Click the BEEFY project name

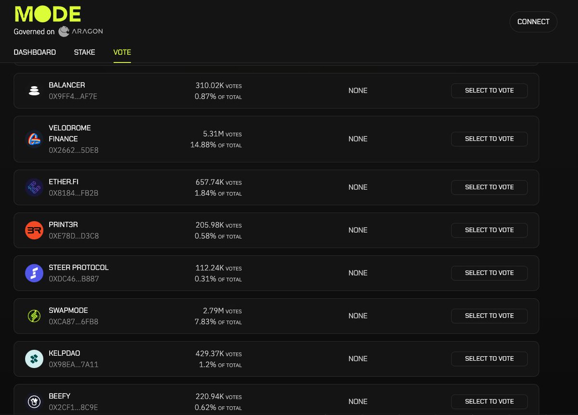tap(60, 396)
